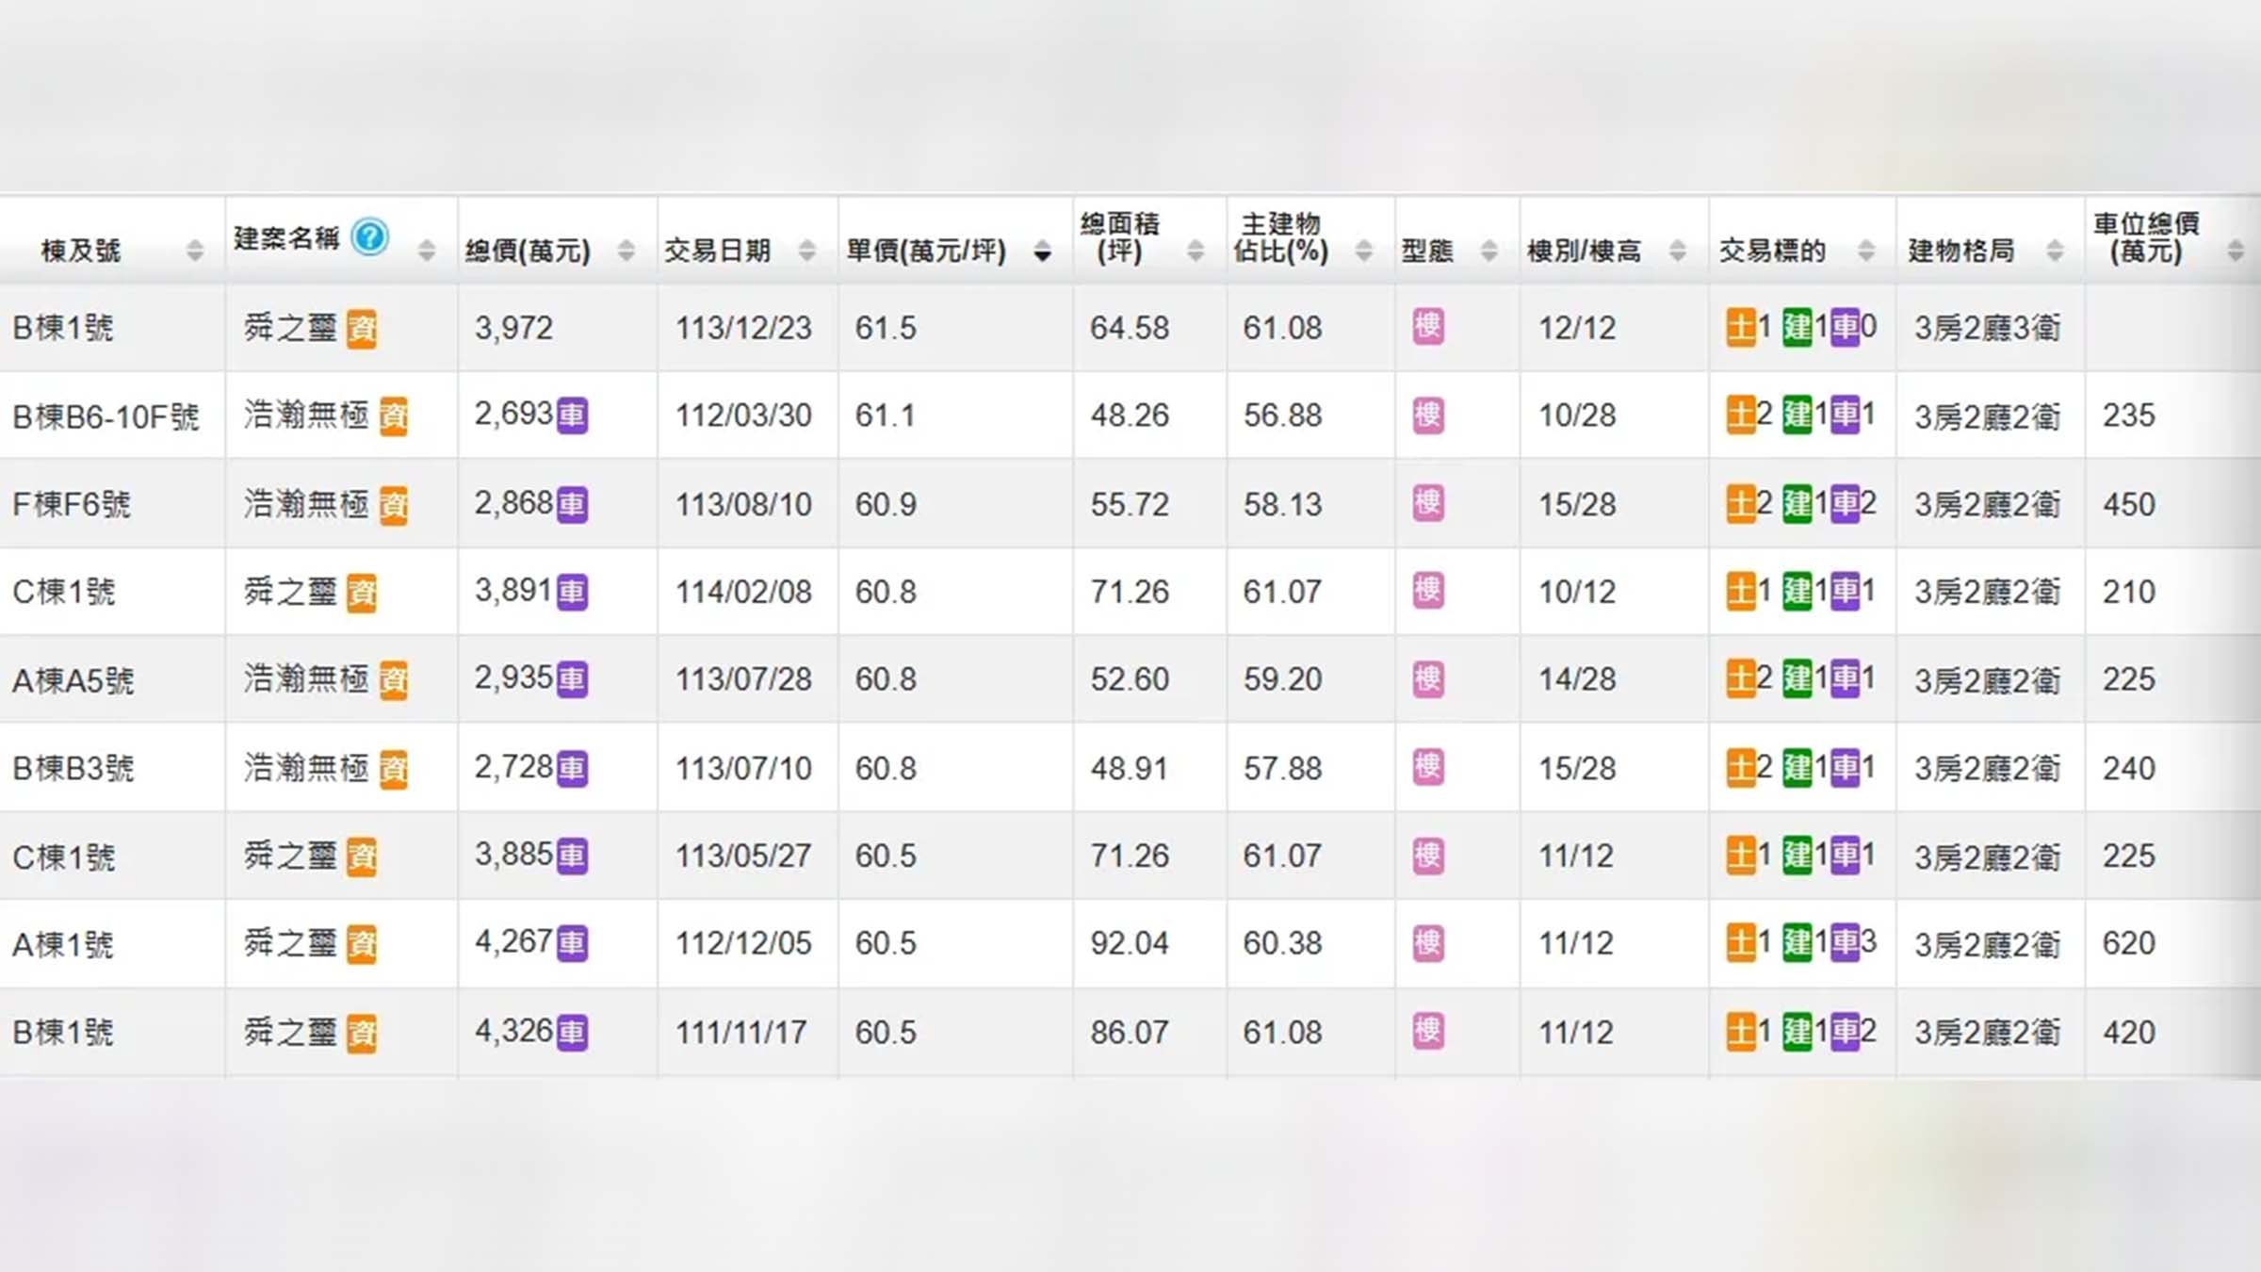Click orange 資 badge in B棟B6-10F號 row

(393, 416)
